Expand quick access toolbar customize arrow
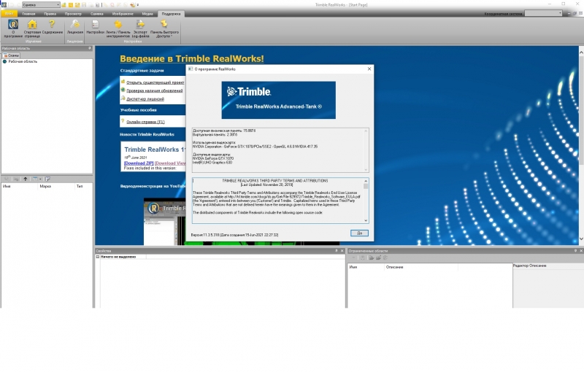This screenshot has width=584, height=372. (138, 5)
